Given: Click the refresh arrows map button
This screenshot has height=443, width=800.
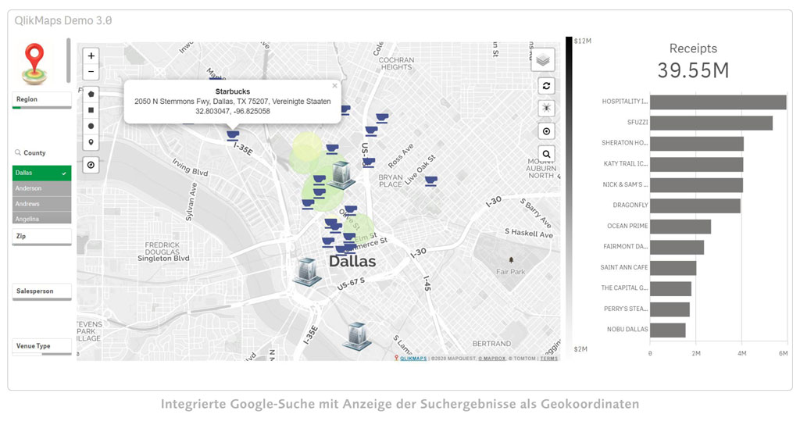Looking at the screenshot, I should click(x=546, y=86).
